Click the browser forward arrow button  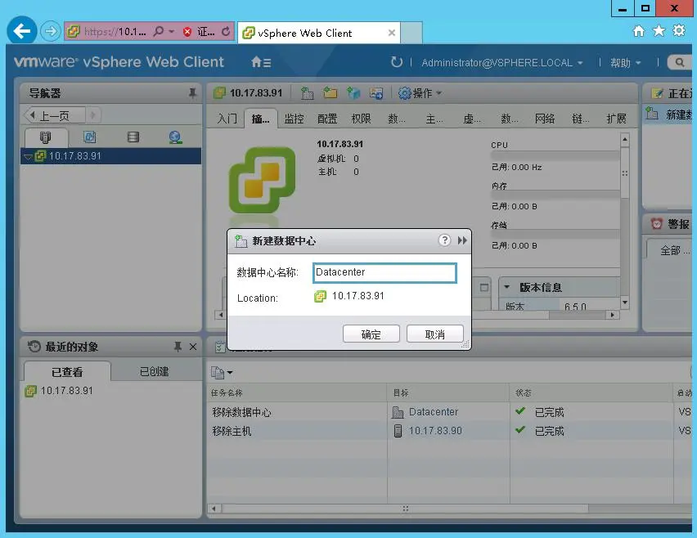(x=50, y=31)
